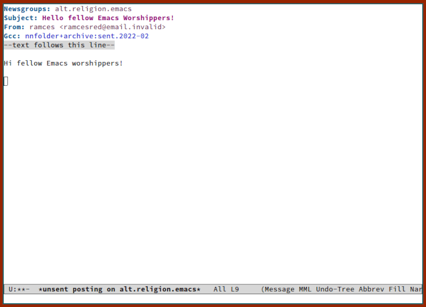
Task: Click the nnfolder+archive:sent.2022-02 value
Action: coord(87,36)
